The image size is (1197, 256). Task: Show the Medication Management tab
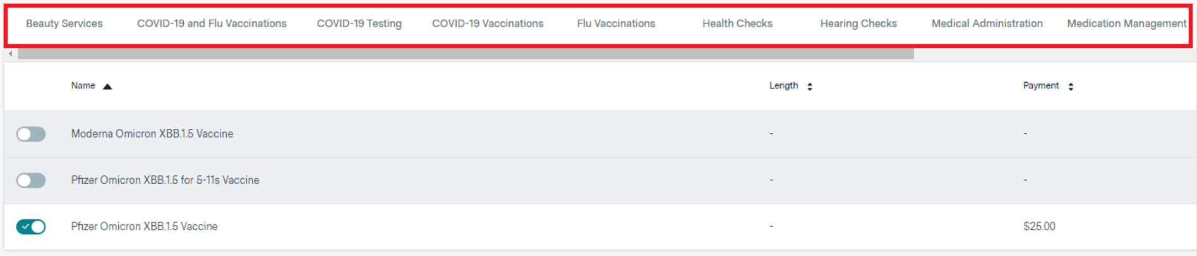click(x=1126, y=23)
